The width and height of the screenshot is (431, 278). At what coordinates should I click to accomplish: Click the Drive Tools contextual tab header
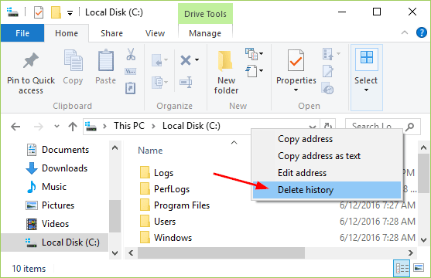pyautogui.click(x=205, y=14)
